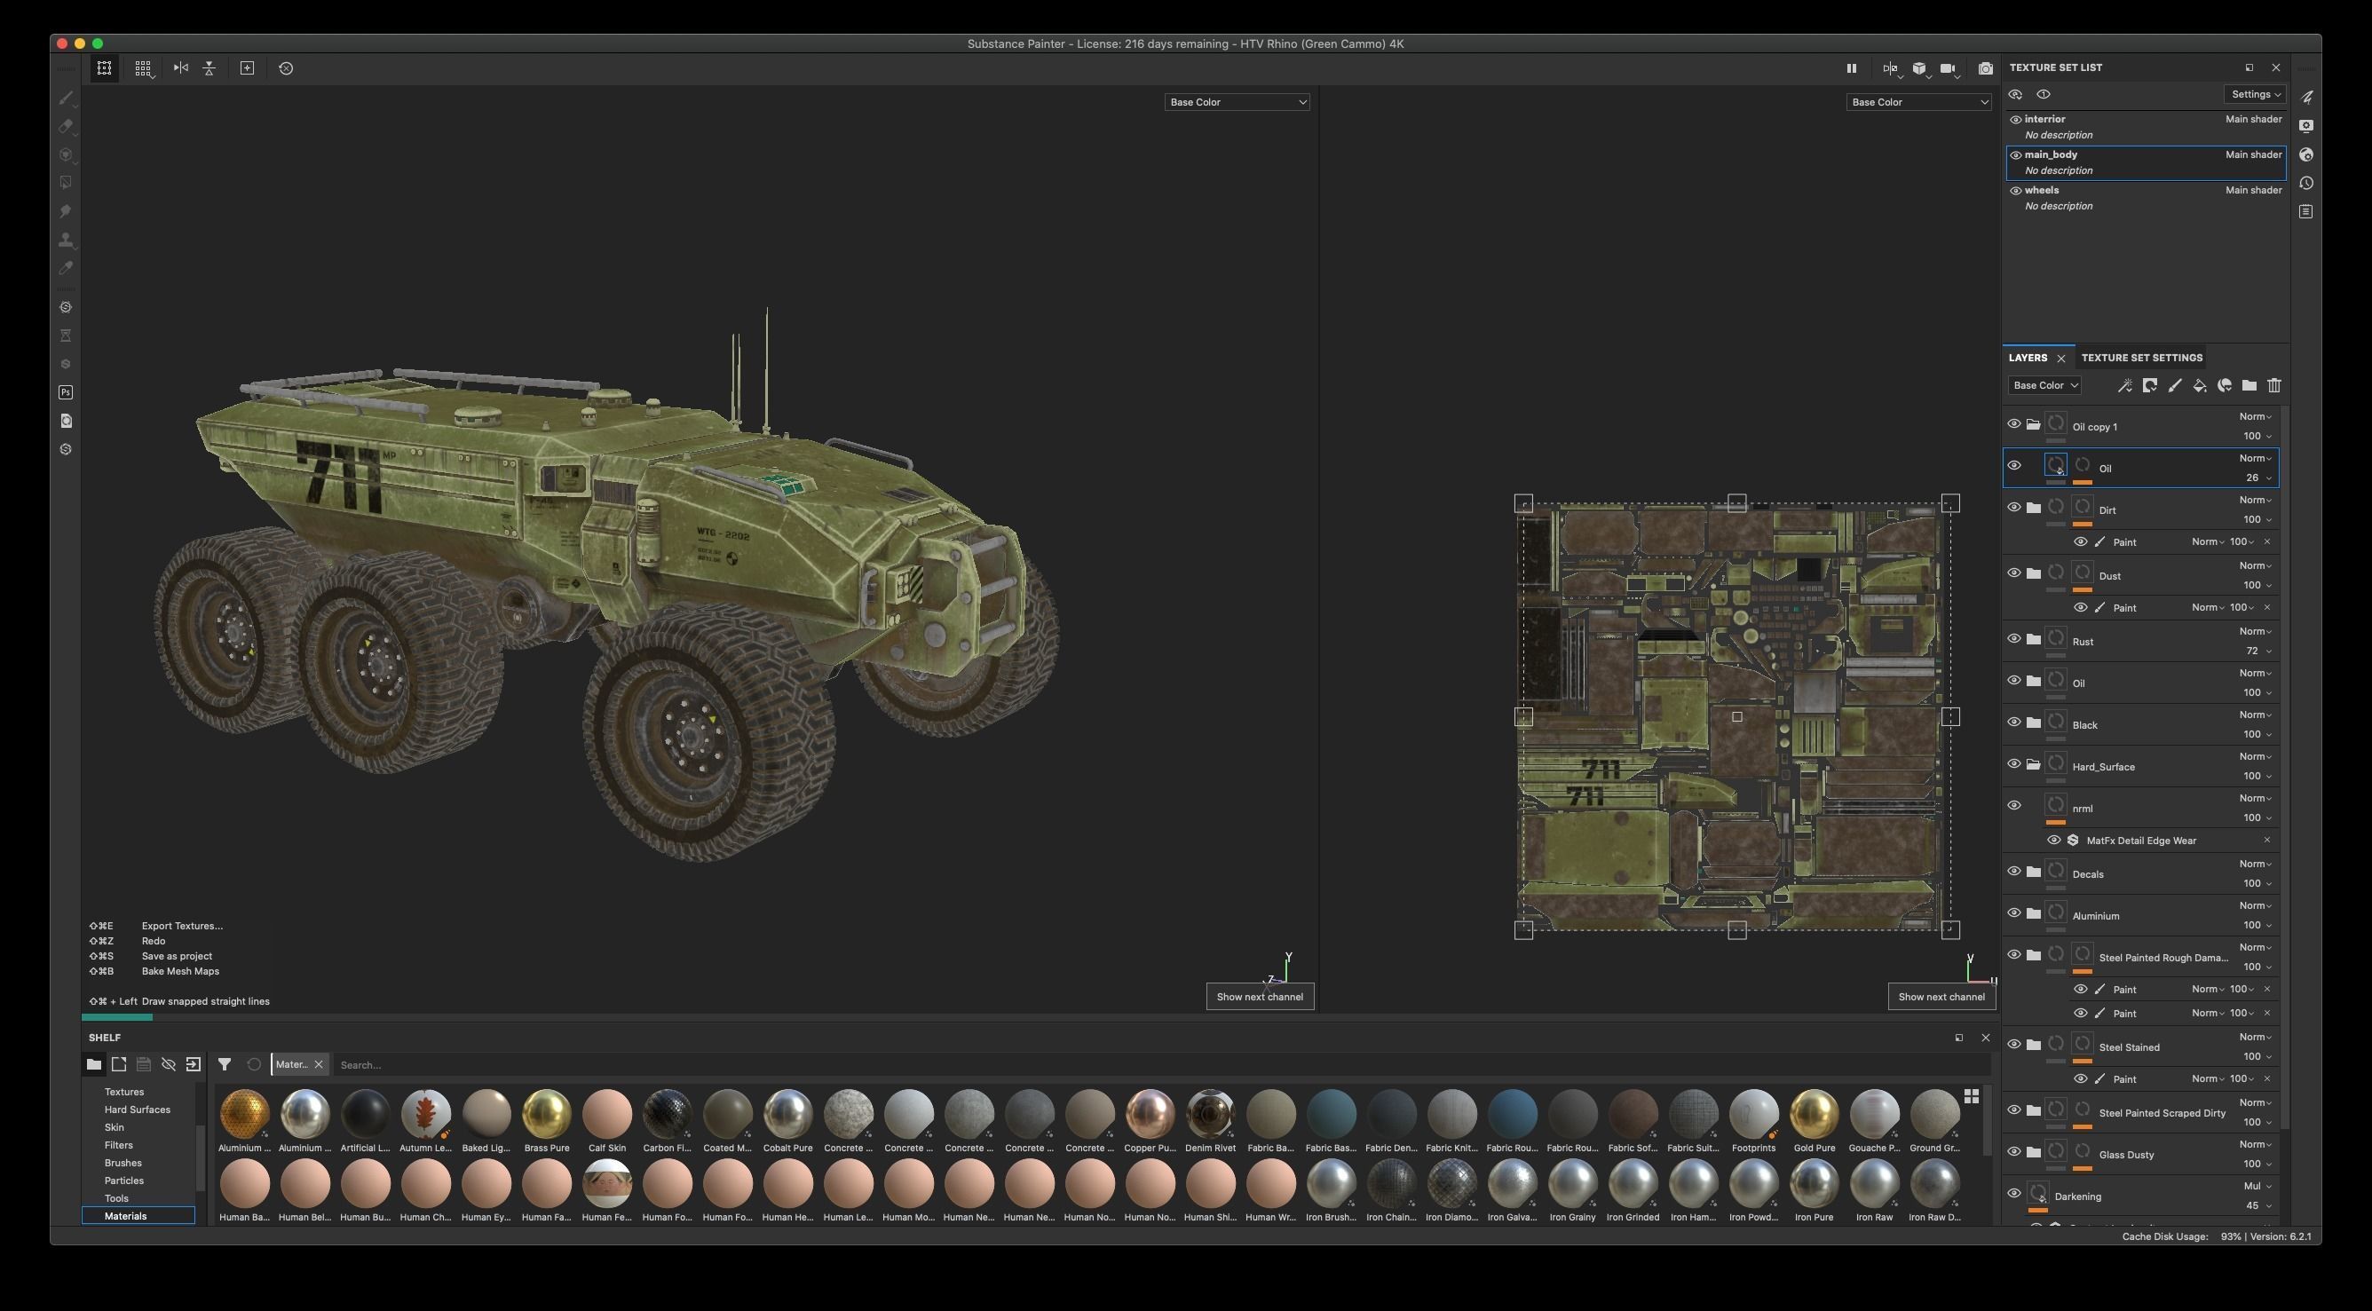Open the Mul blend mode dropdown on Darkening
This screenshot has height=1311, width=2372.
[x=2257, y=1187]
